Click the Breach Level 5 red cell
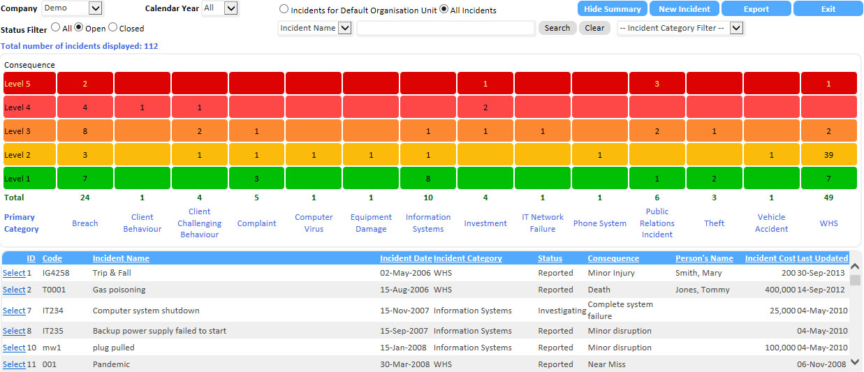Screen dimensions: 864x372 pyautogui.click(x=85, y=84)
